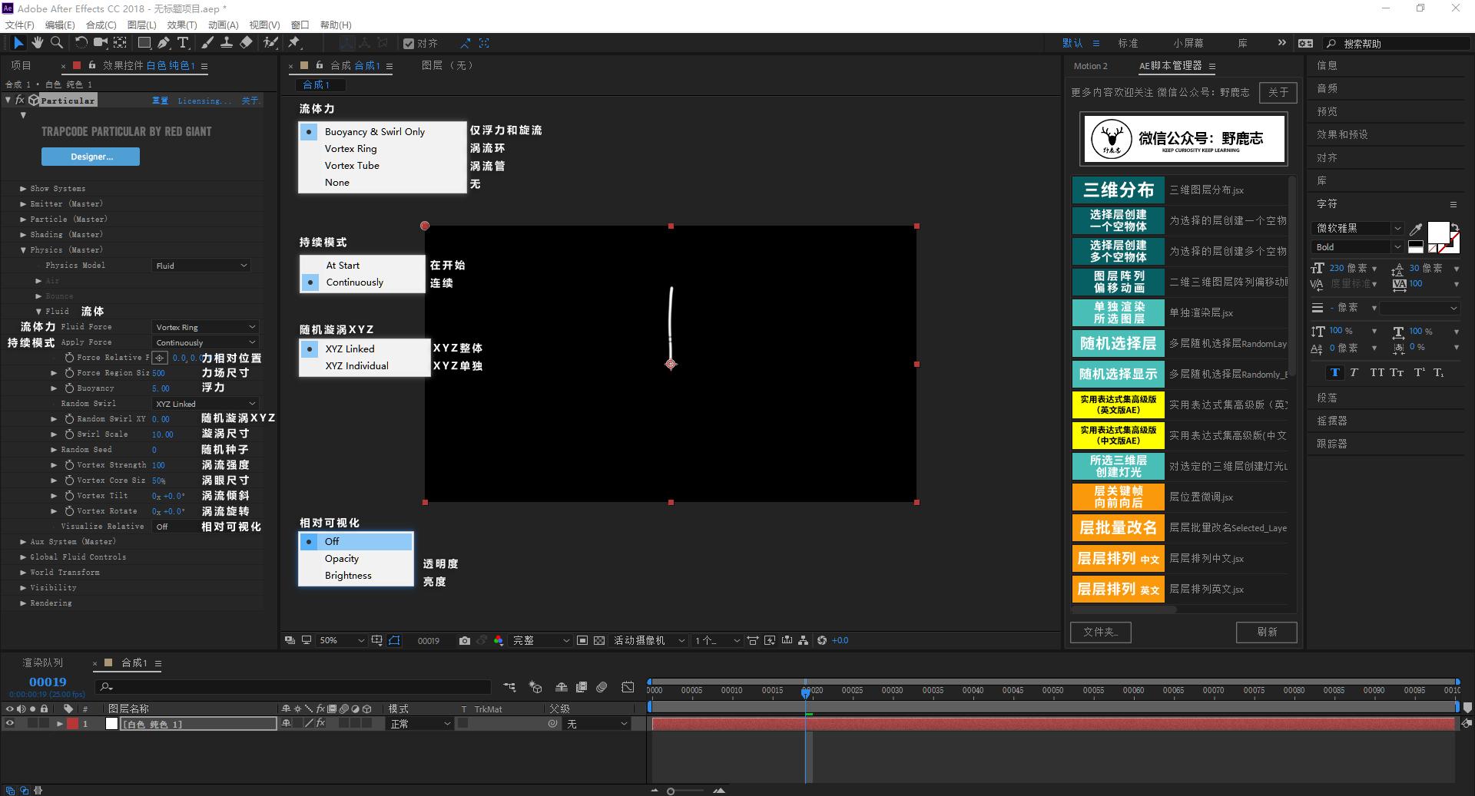
Task: Click the timeline zoom slider handle
Action: pos(671,791)
